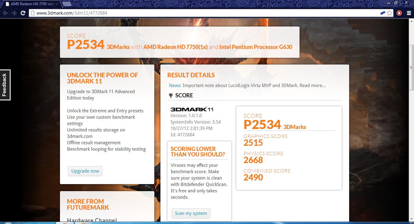Screen dimensions: 414x224
Task: Click the Combined Score value 2490
Action: click(x=253, y=177)
